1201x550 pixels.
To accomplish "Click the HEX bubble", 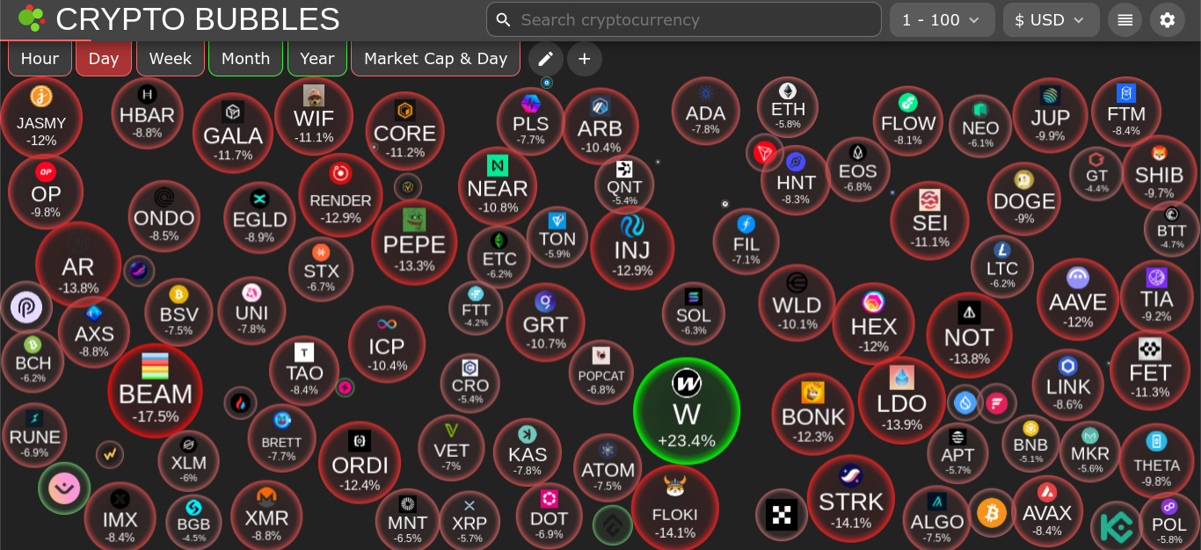I will [874, 323].
